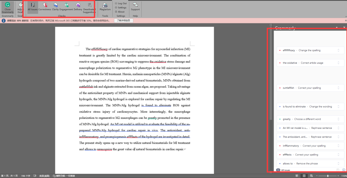The image size is (347, 178).
Task: Switch to Web Layout view
Action: click(x=312, y=176)
